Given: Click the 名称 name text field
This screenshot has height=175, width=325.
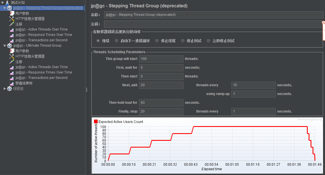Looking at the screenshot, I should pos(213,15).
